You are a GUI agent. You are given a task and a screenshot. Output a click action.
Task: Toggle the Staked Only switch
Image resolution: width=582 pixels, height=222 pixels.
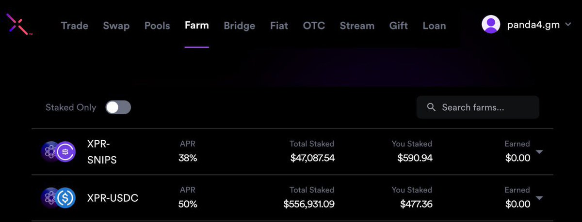[118, 107]
